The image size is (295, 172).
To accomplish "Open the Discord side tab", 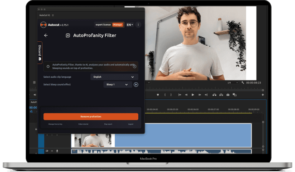I will click(x=40, y=53).
